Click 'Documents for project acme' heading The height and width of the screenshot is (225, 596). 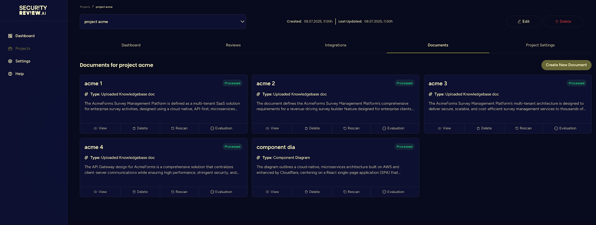[x=116, y=65]
